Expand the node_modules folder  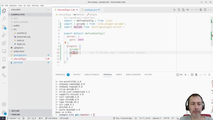(30, 22)
